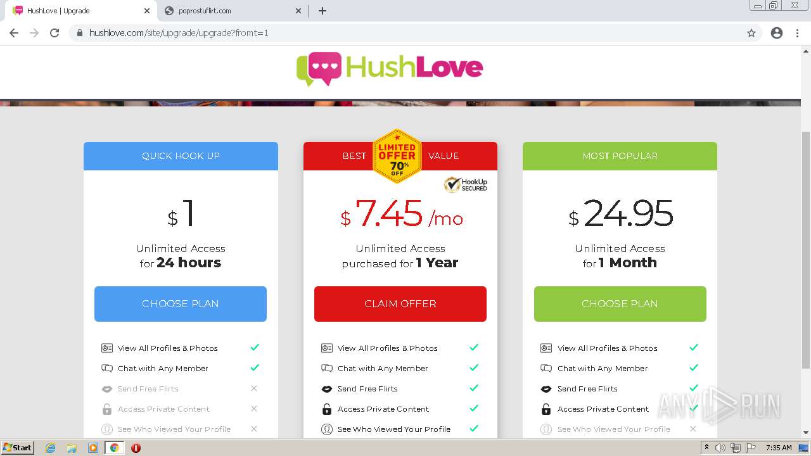811x456 pixels.
Task: Click the address bar URL
Action: (179, 33)
